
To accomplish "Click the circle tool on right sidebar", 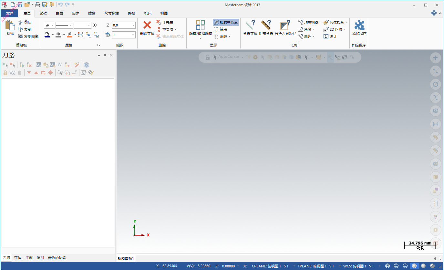I will tap(436, 84).
